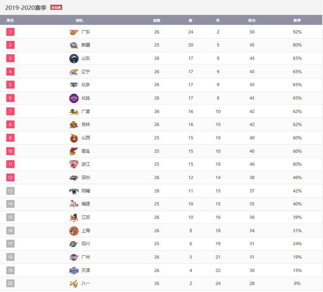
Task: Click the 上海 team logo
Action: tap(74, 231)
